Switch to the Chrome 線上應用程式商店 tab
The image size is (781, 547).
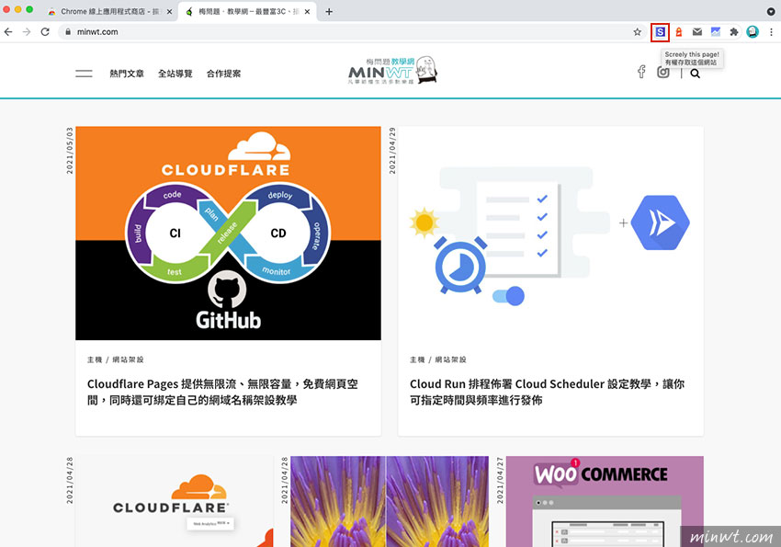tap(109, 11)
